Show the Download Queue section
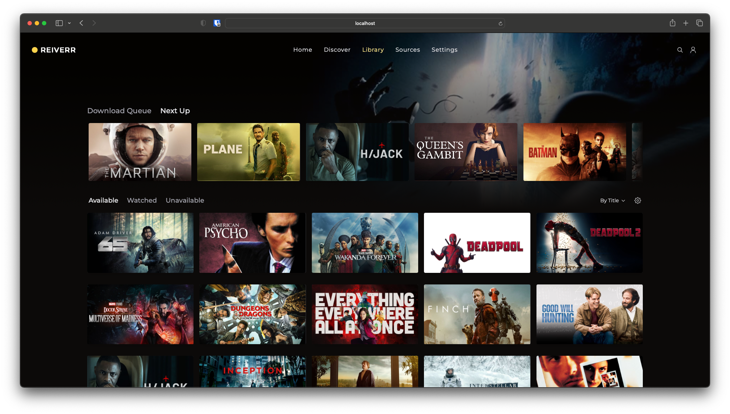The image size is (730, 414). click(x=119, y=111)
